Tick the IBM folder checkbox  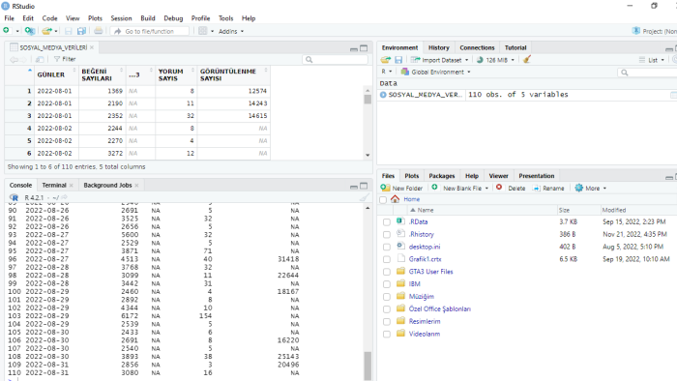coord(387,284)
